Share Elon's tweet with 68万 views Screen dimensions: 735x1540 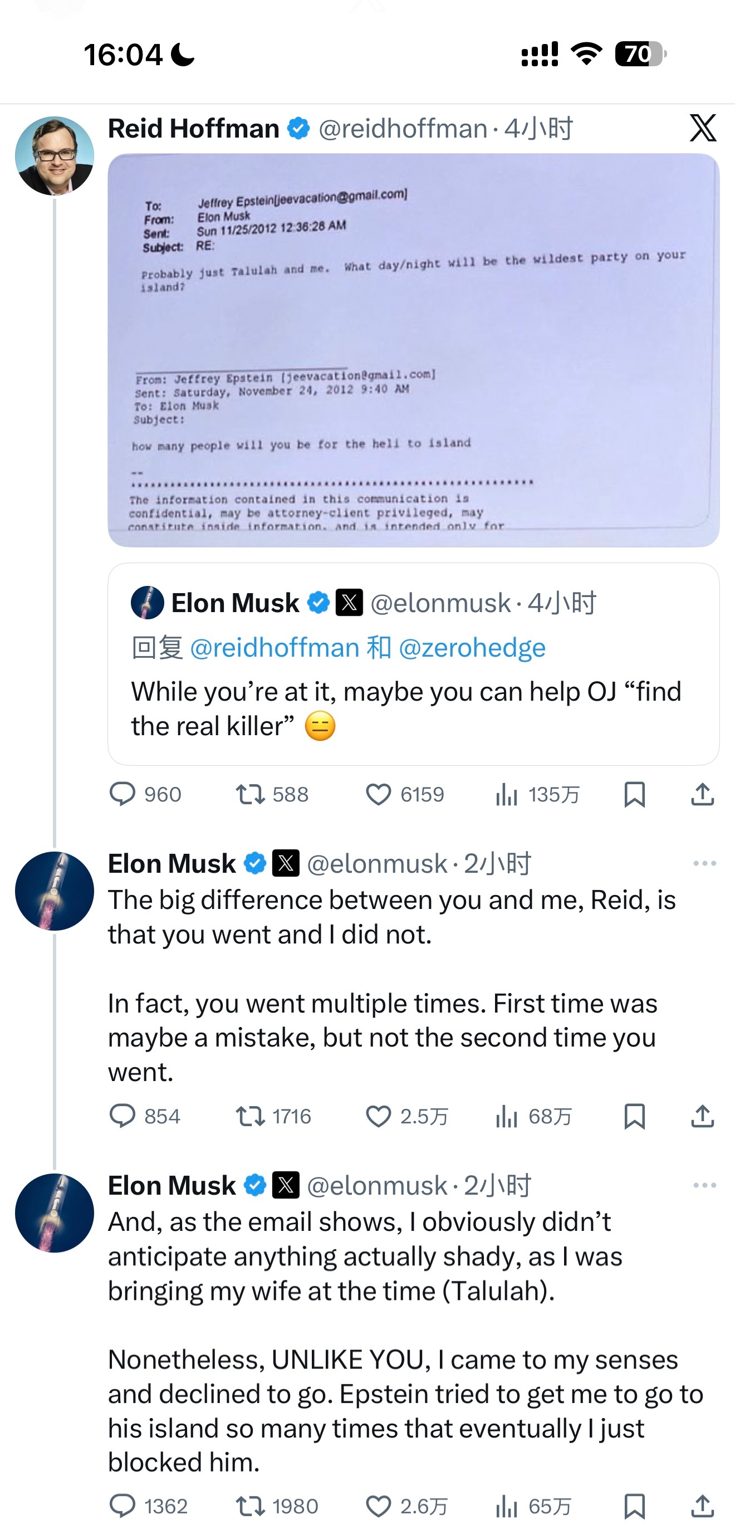702,1116
